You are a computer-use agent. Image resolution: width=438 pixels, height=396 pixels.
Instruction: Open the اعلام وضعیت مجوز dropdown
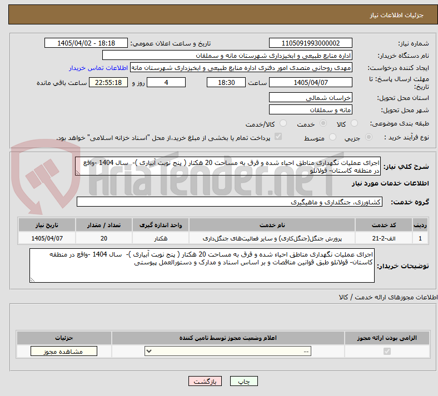point(228,351)
